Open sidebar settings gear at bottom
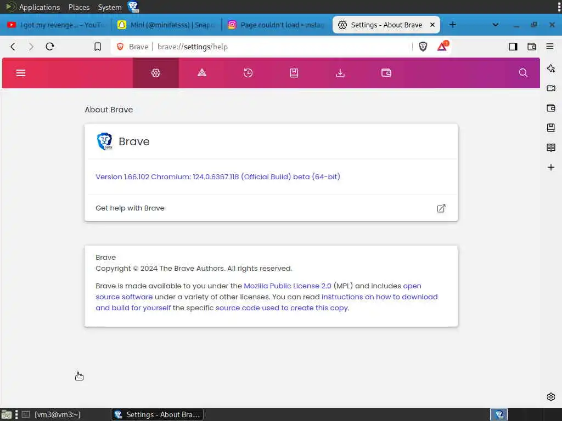 551,397
